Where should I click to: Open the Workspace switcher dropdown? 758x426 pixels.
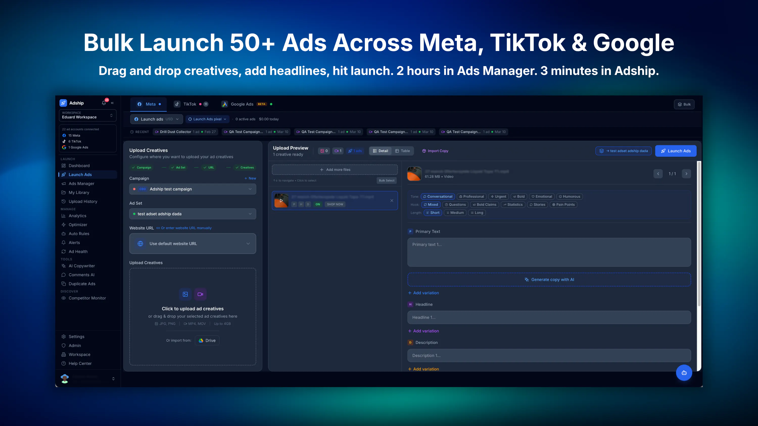(x=88, y=115)
